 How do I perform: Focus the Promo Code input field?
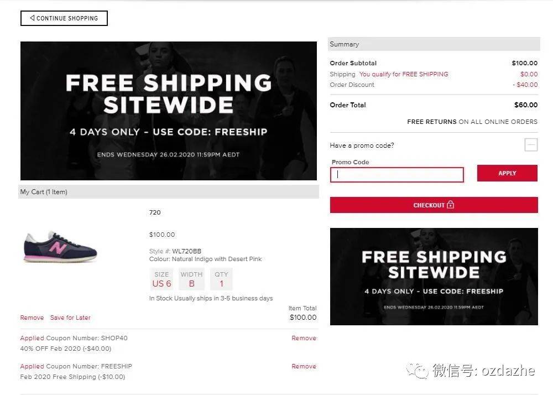(x=397, y=175)
